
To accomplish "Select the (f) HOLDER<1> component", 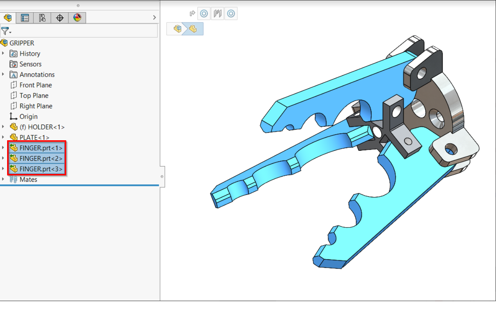I will point(42,127).
